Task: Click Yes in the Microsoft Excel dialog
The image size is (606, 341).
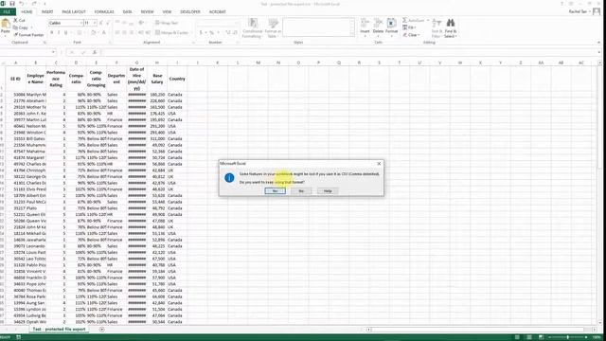Action: point(276,191)
